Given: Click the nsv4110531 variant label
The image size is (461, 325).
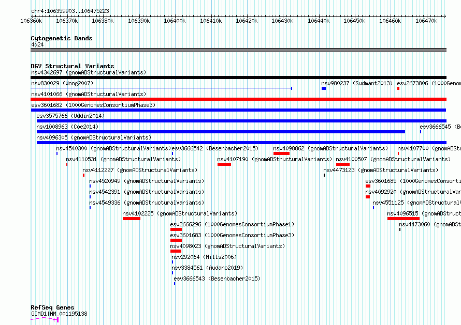Looking at the screenshot, I should point(123,159).
